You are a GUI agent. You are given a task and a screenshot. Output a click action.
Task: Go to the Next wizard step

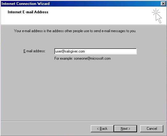[x=125, y=129]
